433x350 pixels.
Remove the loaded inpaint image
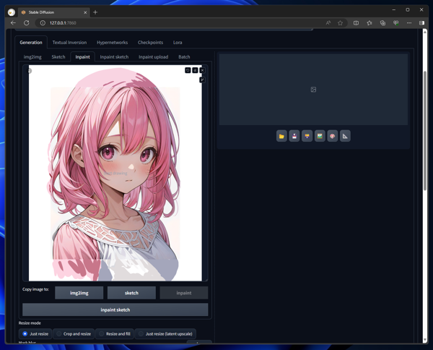tap(202, 70)
